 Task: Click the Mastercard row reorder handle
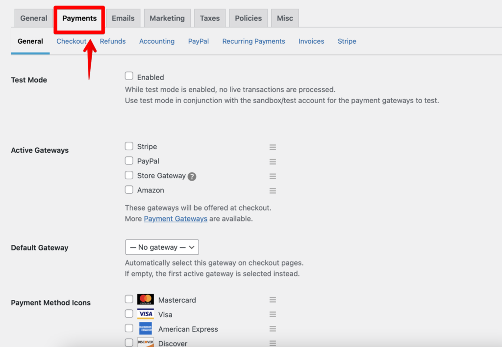click(273, 300)
